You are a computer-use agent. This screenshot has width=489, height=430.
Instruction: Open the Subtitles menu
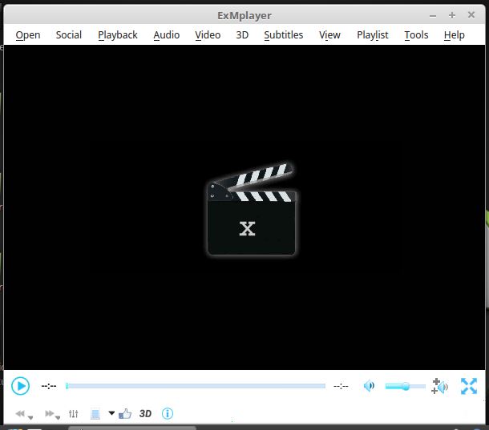tap(284, 35)
